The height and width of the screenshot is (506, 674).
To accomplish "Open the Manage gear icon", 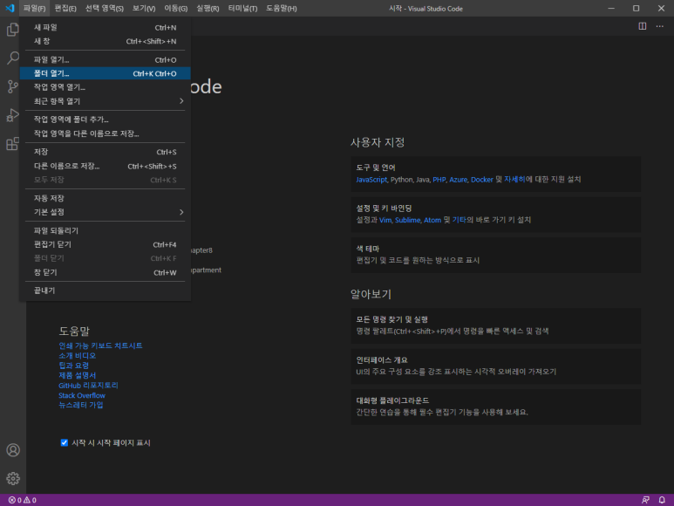I will [x=13, y=478].
